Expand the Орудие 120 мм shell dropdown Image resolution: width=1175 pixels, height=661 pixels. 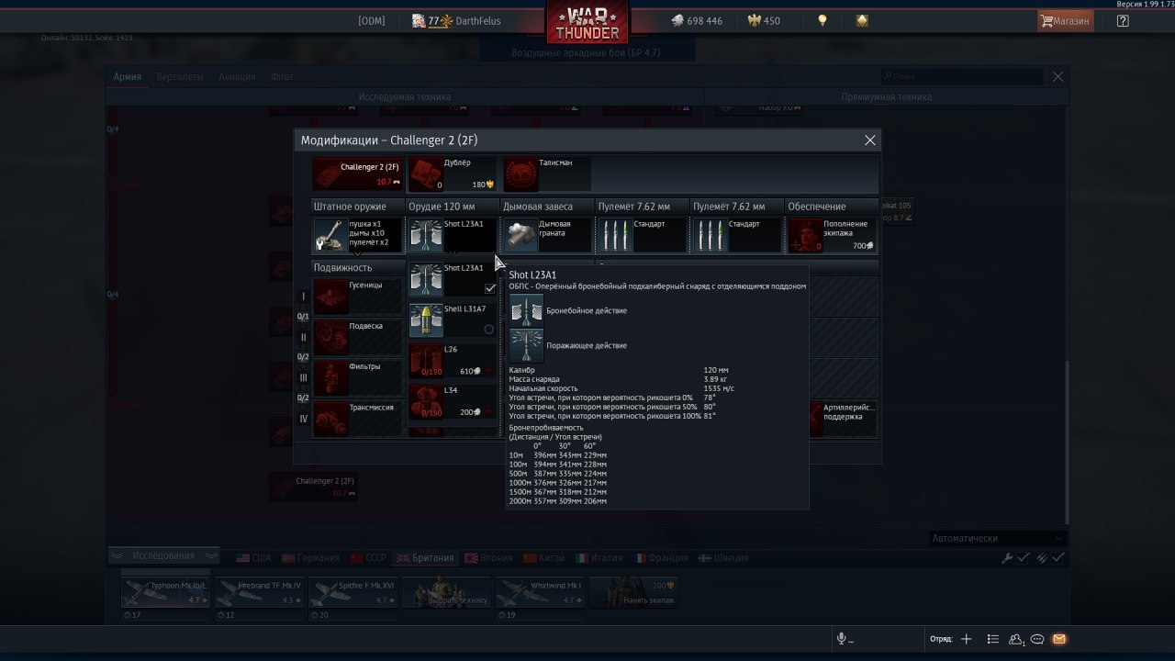click(453, 235)
